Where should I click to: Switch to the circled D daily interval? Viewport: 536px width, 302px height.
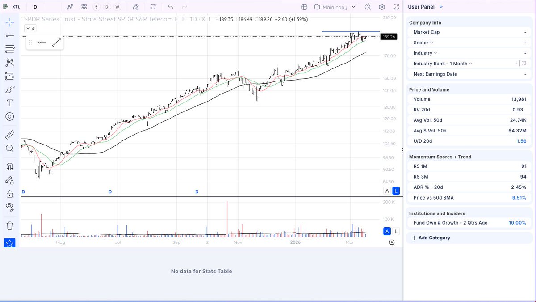click(107, 7)
